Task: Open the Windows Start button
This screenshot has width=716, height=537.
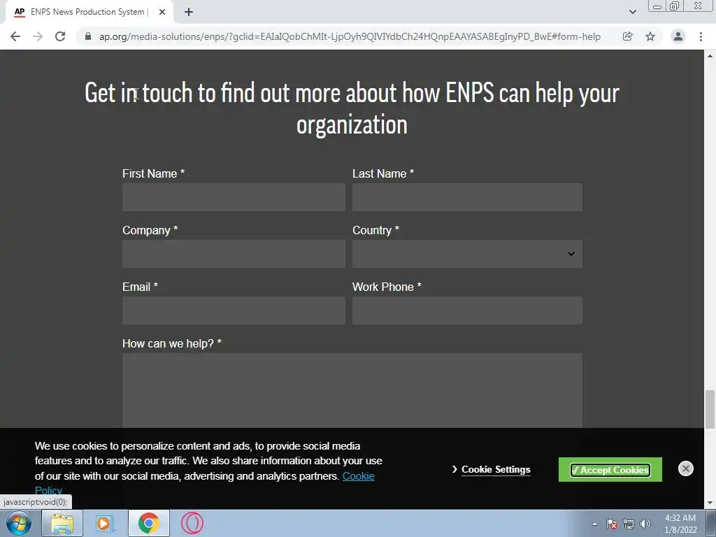Action: [19, 523]
